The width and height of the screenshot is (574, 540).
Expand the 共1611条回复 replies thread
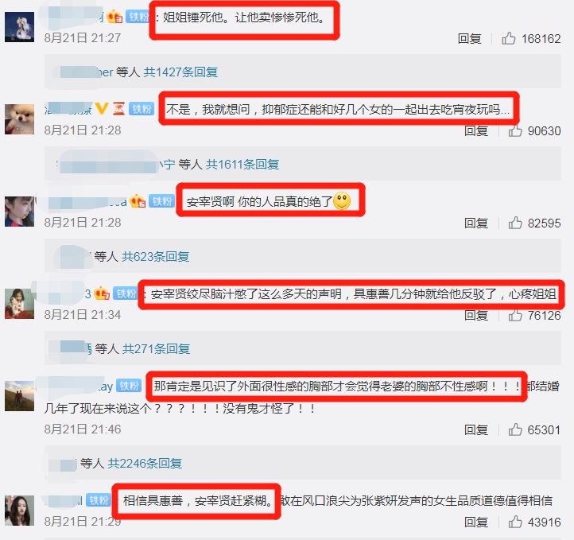(242, 164)
